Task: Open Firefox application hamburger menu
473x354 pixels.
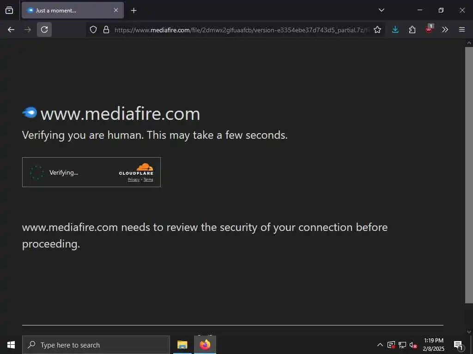Action: [x=462, y=29]
